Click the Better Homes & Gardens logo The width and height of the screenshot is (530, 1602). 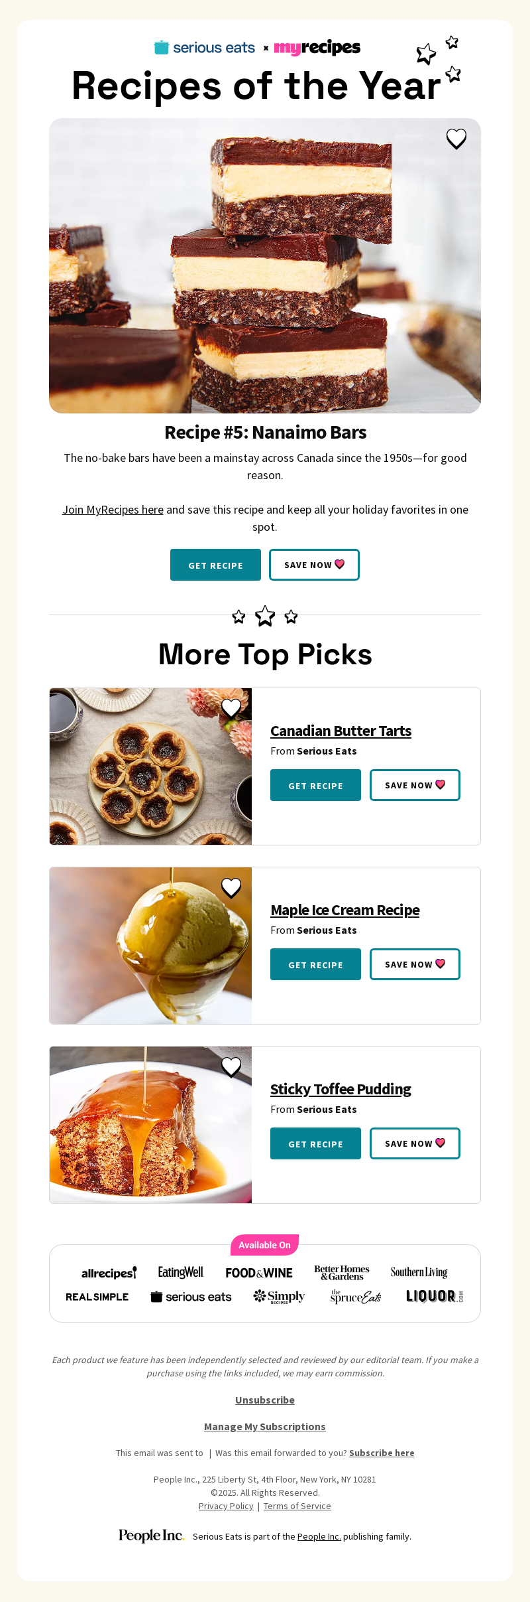pyautogui.click(x=342, y=1272)
